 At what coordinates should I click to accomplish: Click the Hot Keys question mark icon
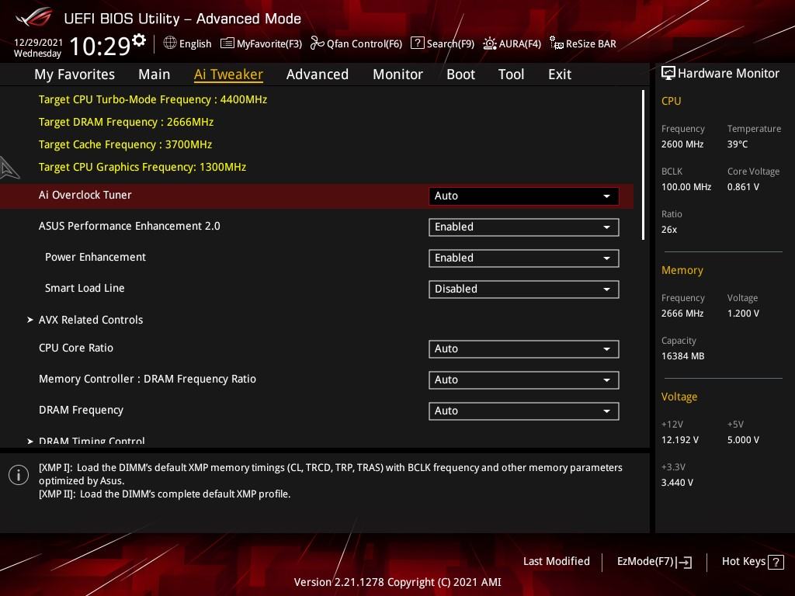click(776, 562)
